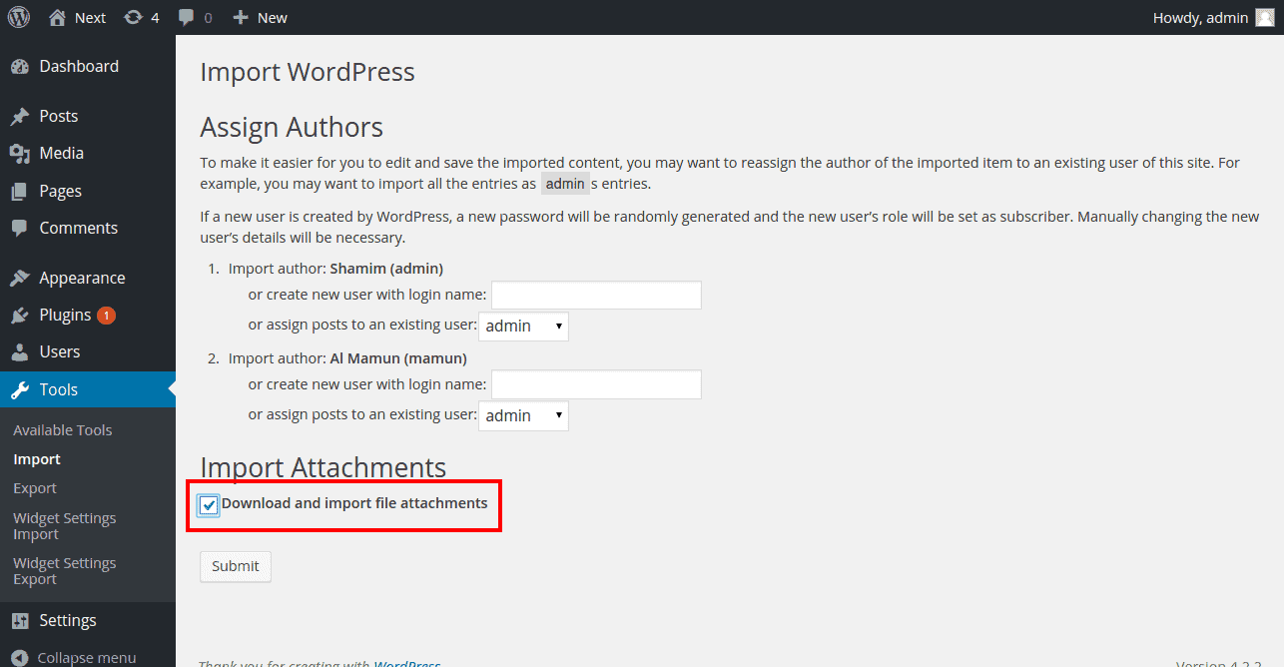The height and width of the screenshot is (667, 1284).
Task: View Comments from the sidebar icon
Action: [23, 228]
